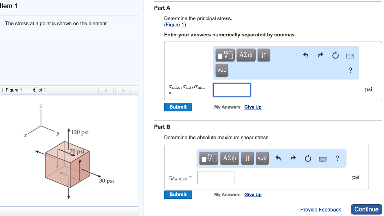Click the help question mark in Part A toolbar
This screenshot has height=216, width=384.
click(350, 70)
